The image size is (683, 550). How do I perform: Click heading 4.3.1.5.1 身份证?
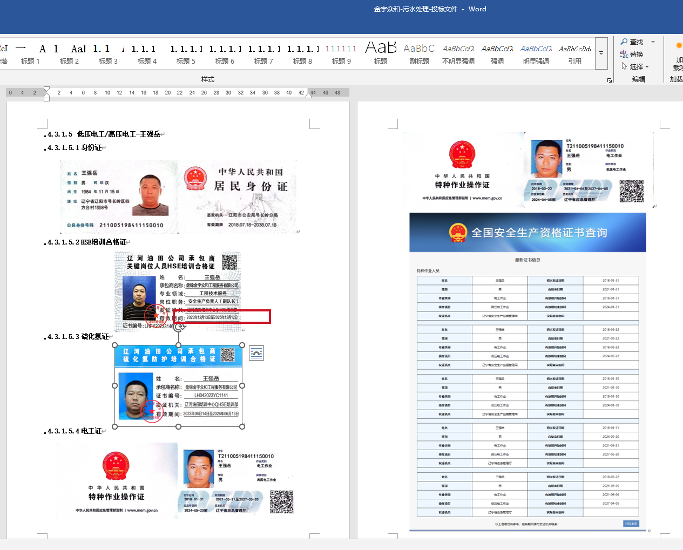point(75,147)
